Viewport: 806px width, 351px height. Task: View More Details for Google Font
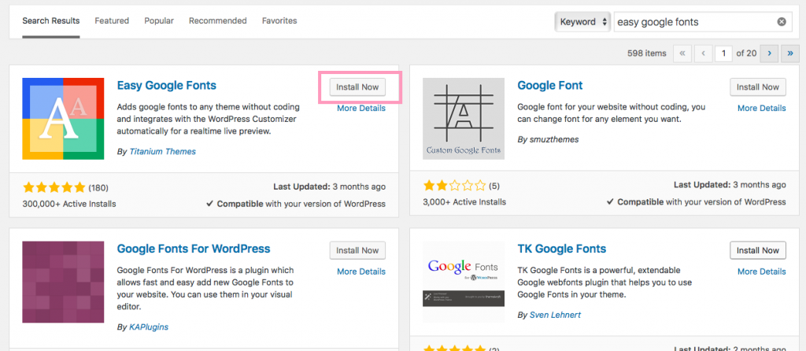click(761, 108)
